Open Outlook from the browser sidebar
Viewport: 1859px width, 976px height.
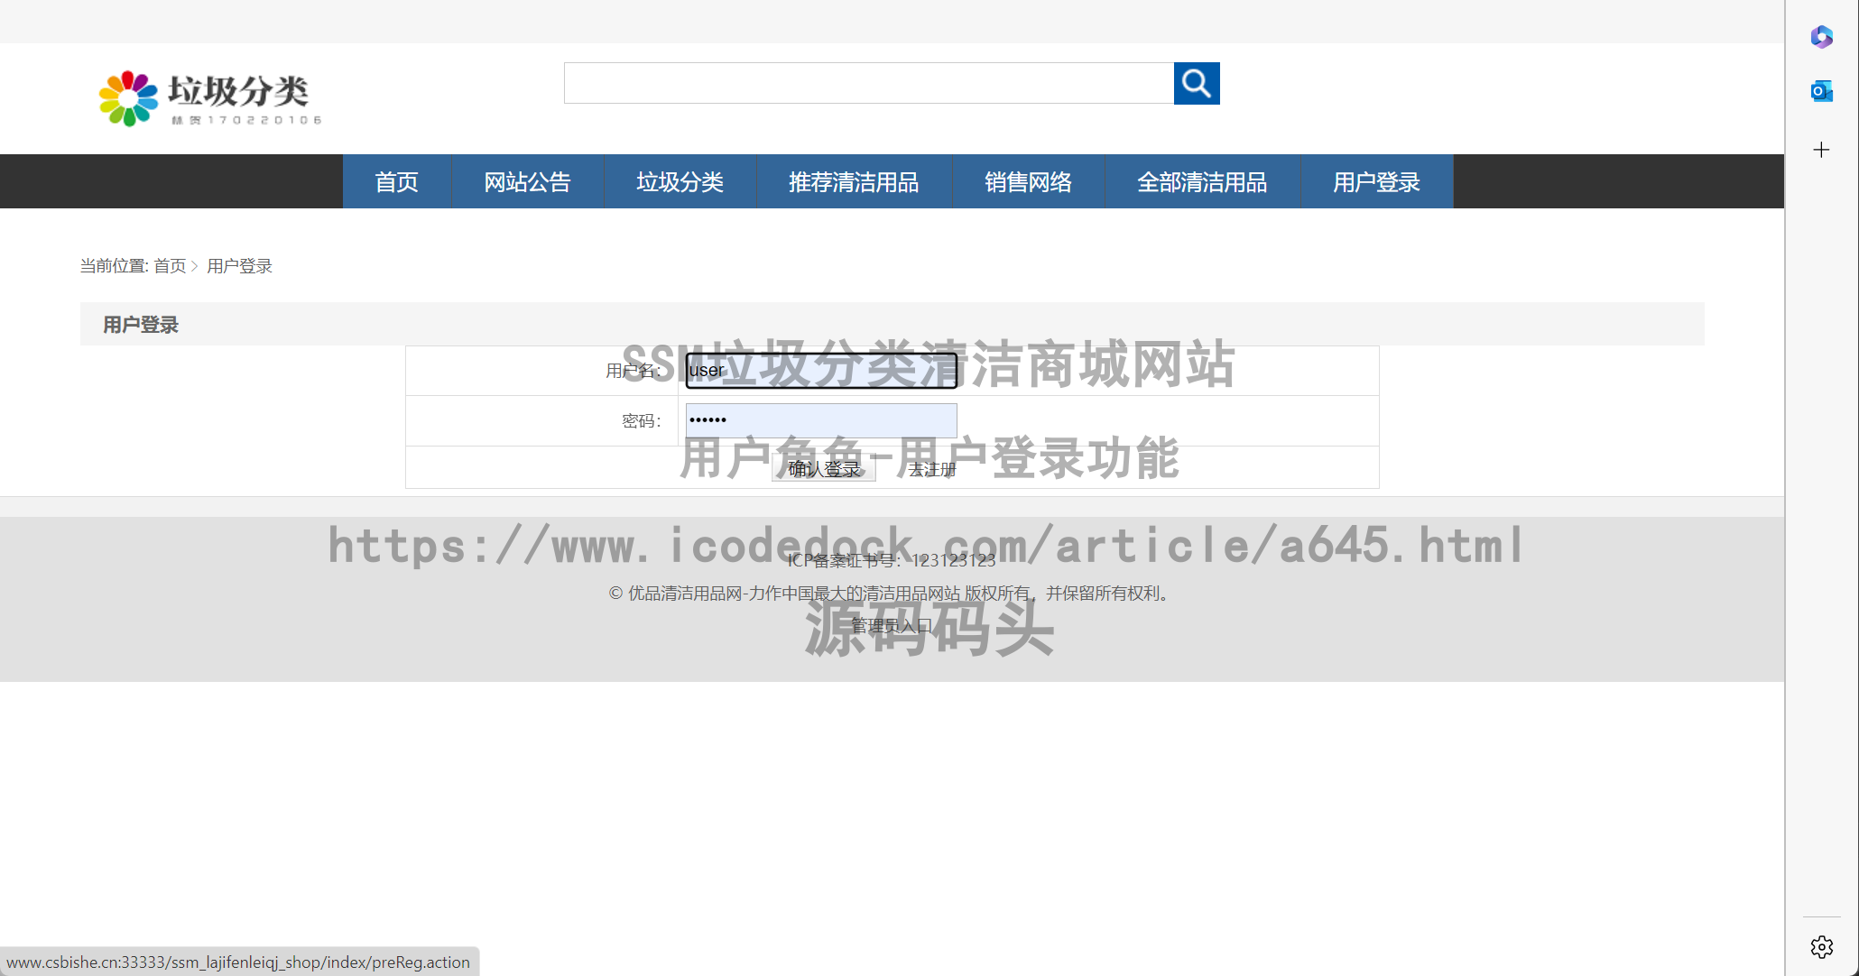click(x=1821, y=90)
